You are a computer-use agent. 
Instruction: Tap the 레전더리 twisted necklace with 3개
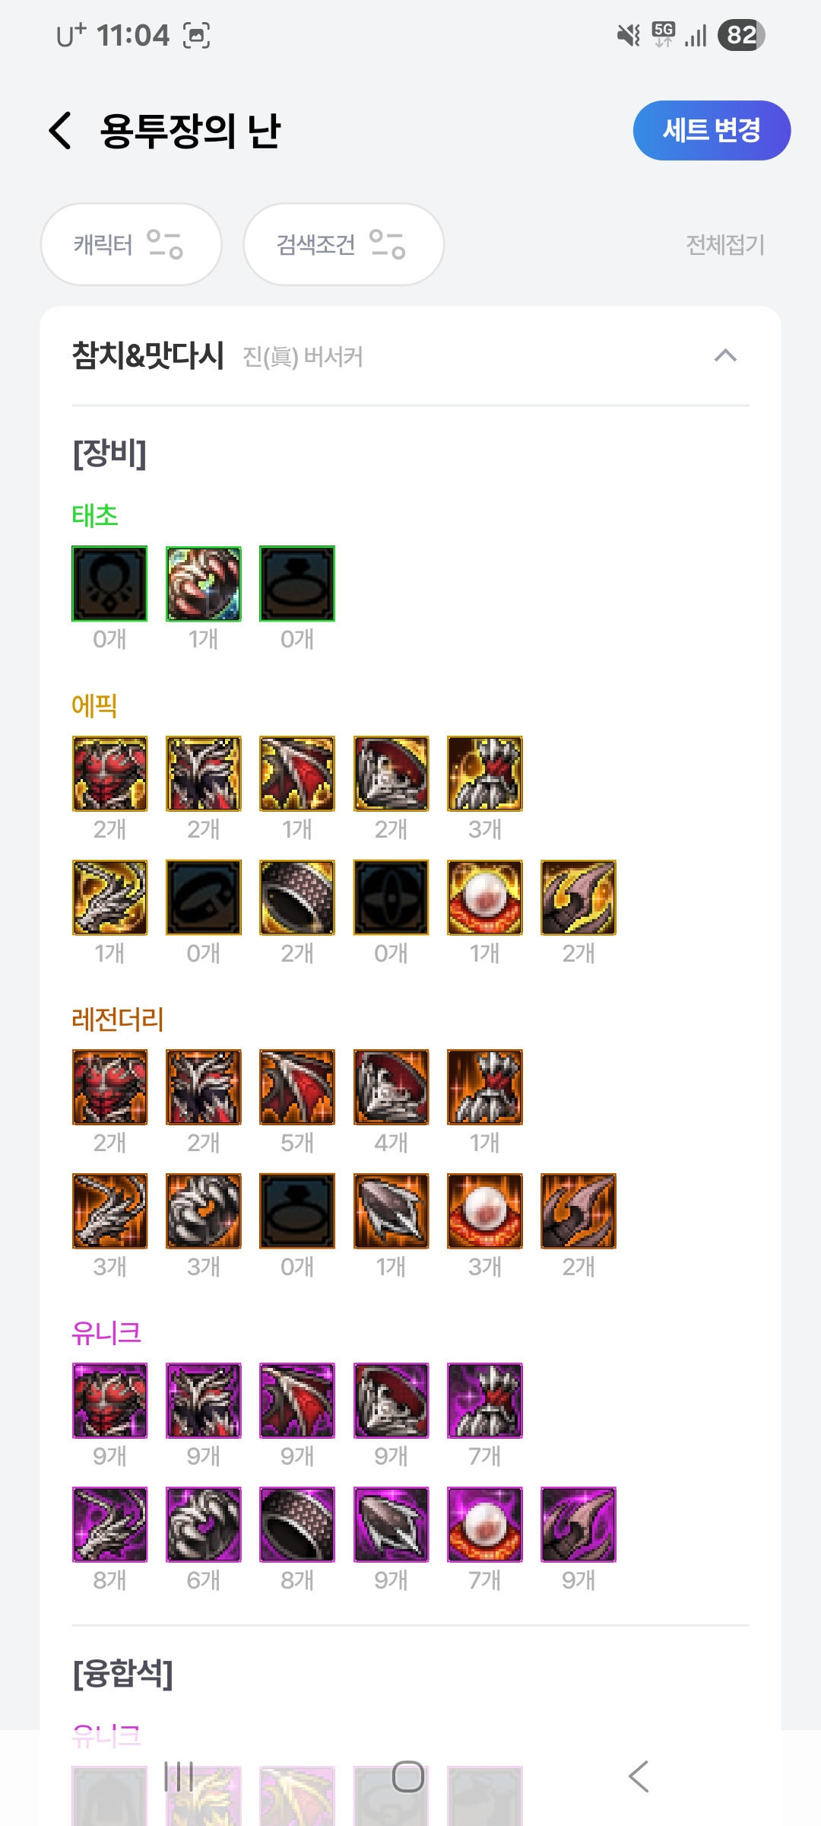click(x=204, y=1211)
